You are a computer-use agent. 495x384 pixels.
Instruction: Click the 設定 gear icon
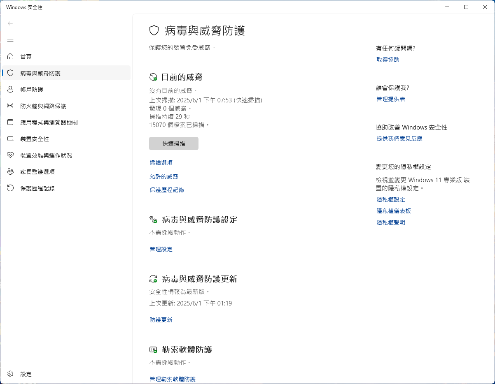[x=10, y=374]
